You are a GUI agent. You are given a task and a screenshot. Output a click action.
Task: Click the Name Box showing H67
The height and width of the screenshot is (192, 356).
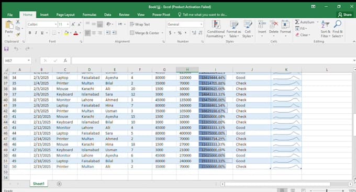click(17, 61)
